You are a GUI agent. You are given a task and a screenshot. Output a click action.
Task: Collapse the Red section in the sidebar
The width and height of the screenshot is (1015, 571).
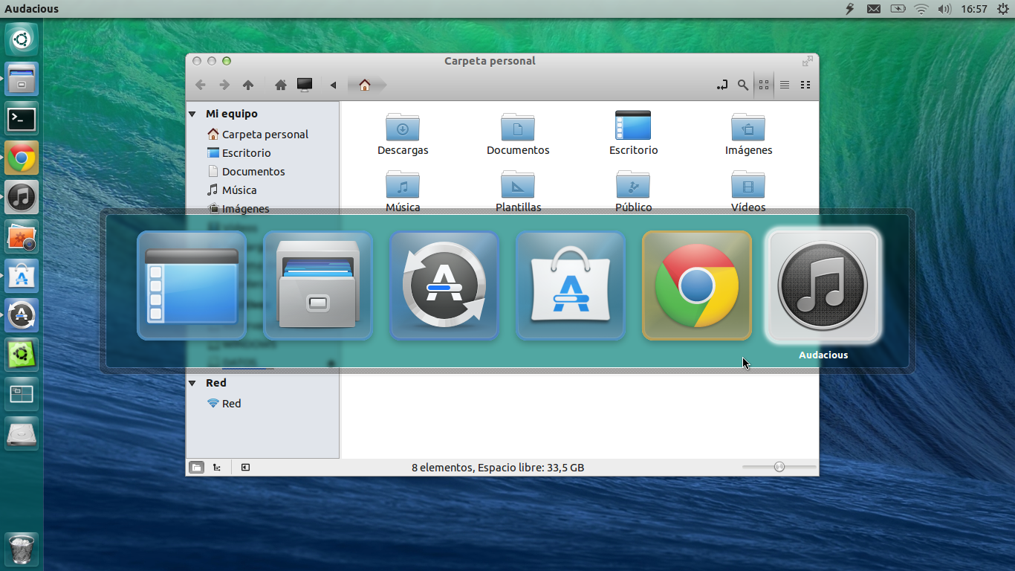click(192, 383)
